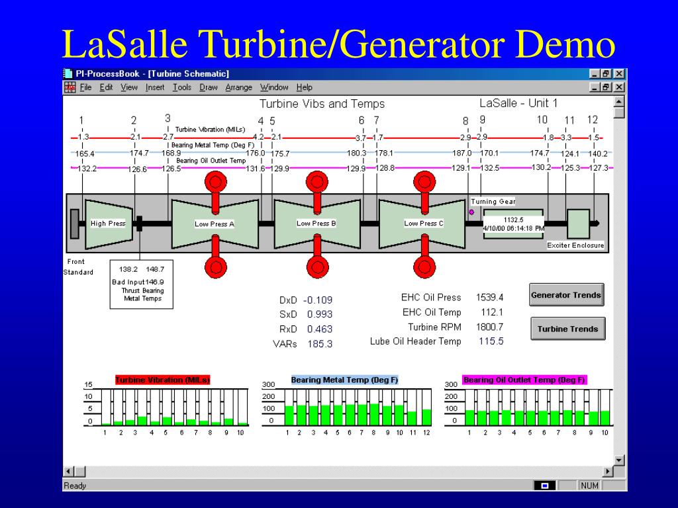Click the VARs value 185.3
The height and width of the screenshot is (508, 678).
[x=320, y=344]
